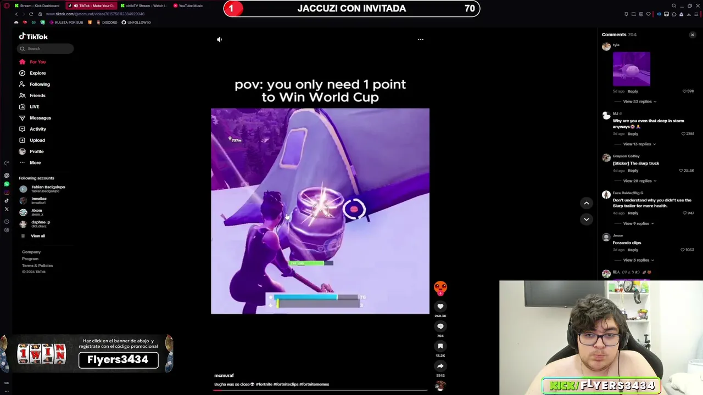Viewport: 703px width, 395px height.
Task: Click the TikTok search field
Action: [45, 49]
